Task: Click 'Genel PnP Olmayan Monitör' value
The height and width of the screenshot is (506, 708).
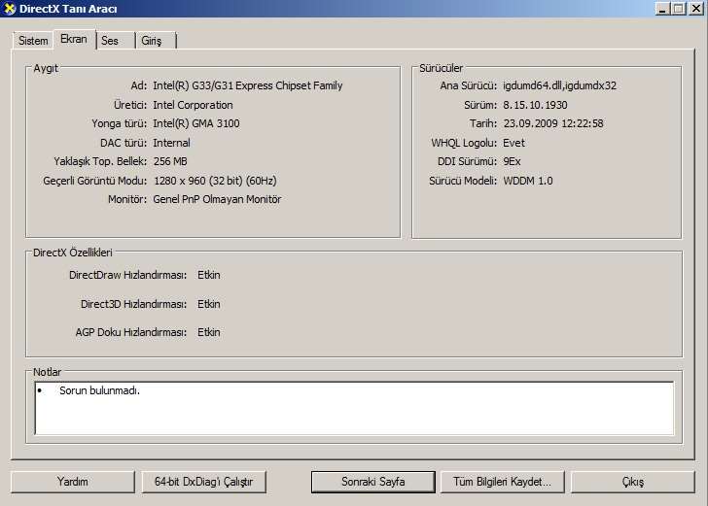Action: click(x=217, y=199)
